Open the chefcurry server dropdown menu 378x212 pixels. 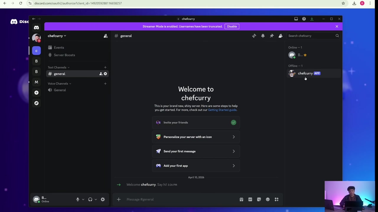tap(57, 36)
